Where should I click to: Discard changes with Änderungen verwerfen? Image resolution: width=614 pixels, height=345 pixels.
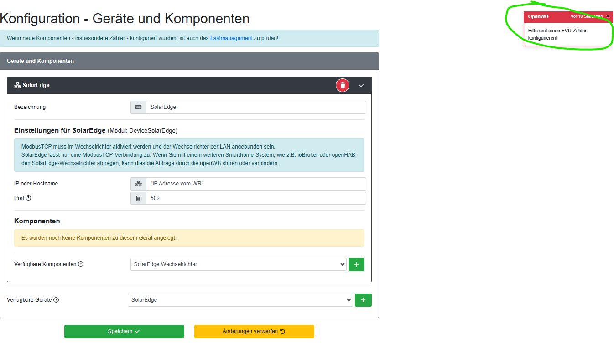[254, 331]
